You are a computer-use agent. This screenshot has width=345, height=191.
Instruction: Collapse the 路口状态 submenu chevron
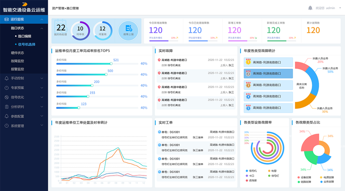(42, 28)
